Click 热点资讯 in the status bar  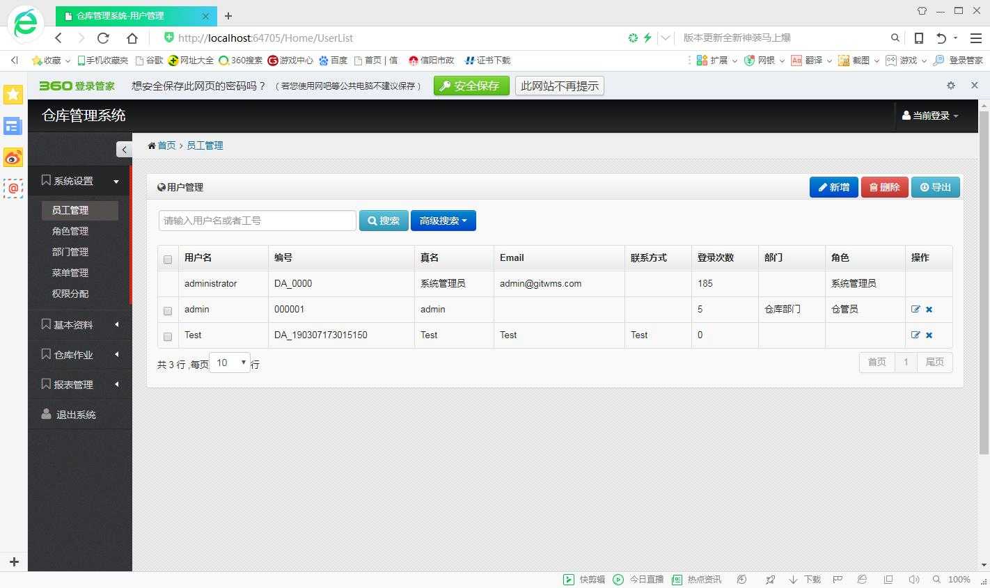(697, 579)
